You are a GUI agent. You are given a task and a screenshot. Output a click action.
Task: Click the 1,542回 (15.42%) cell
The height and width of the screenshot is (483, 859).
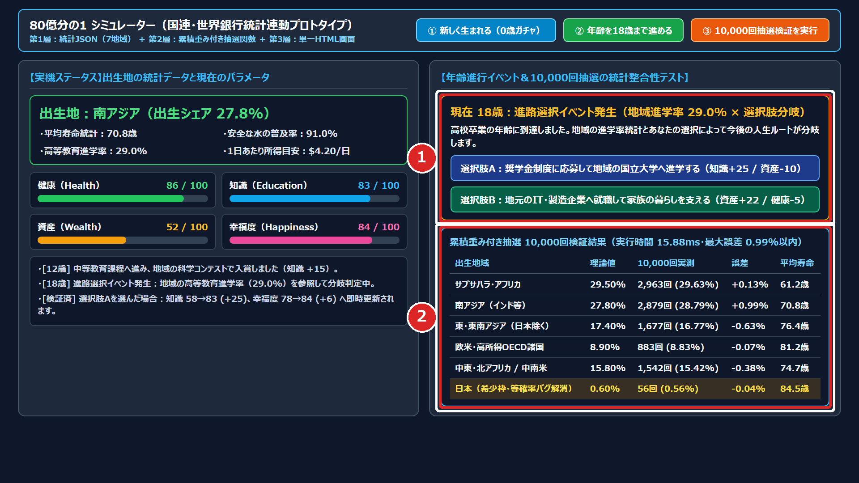pos(678,368)
